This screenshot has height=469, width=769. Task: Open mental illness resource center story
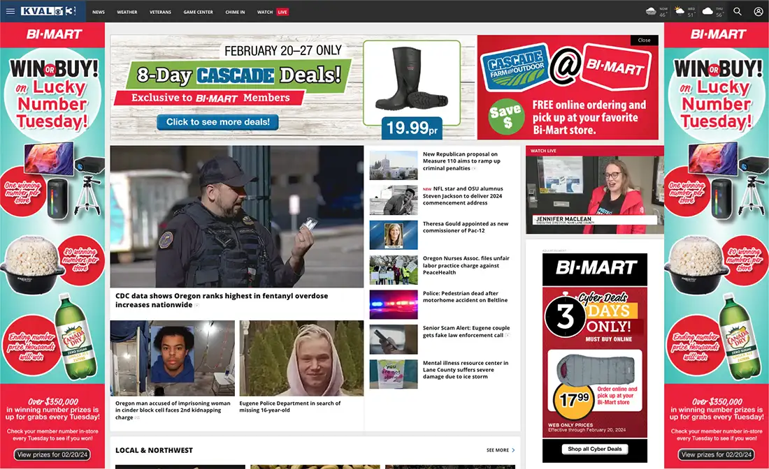466,370
